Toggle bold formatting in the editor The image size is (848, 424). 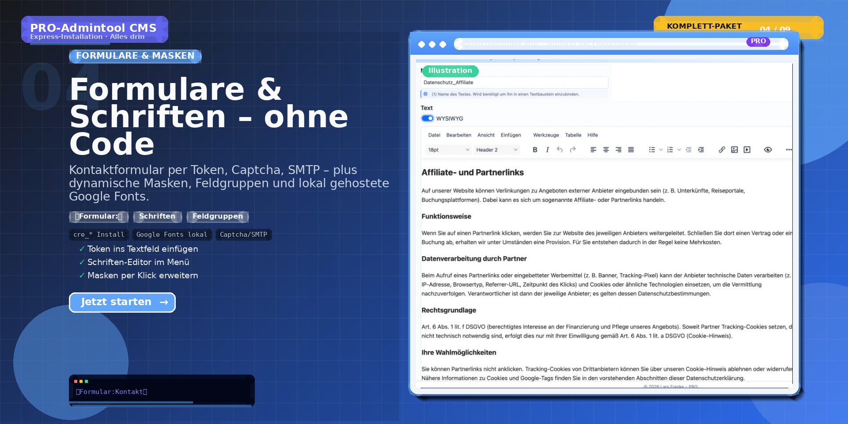coord(535,150)
